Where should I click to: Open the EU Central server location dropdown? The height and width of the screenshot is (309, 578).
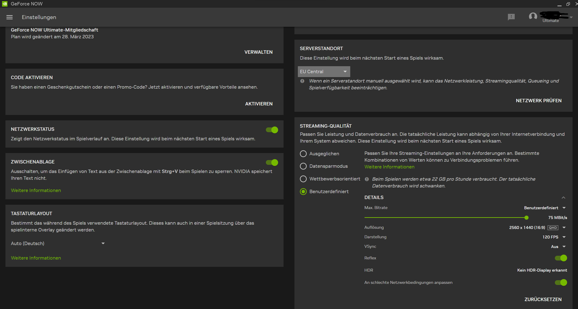coord(324,71)
